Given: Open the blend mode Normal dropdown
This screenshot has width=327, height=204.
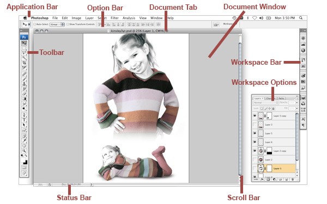Looking at the screenshot, I should click(x=266, y=103).
